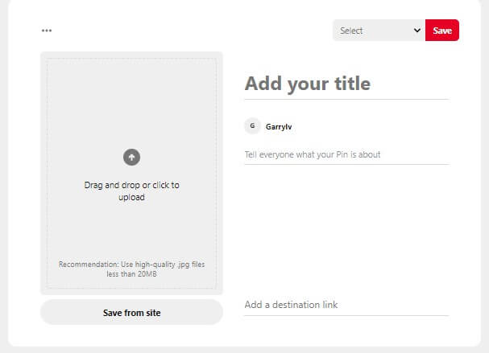Open the three-dot more options menu
This screenshot has width=489, height=353.
47,31
